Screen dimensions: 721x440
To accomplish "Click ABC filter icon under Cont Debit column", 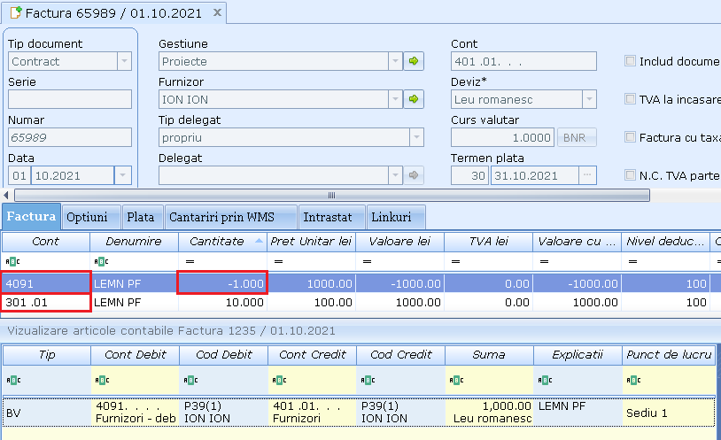I will pyautogui.click(x=102, y=380).
